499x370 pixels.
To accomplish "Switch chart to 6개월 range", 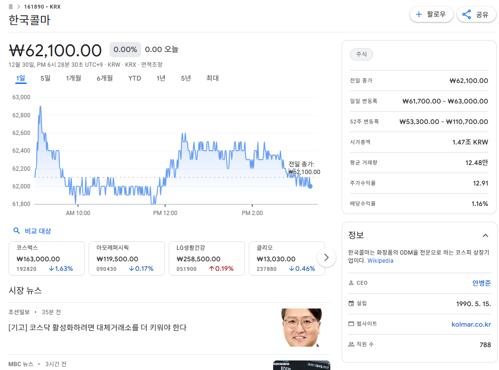I will click(x=105, y=78).
